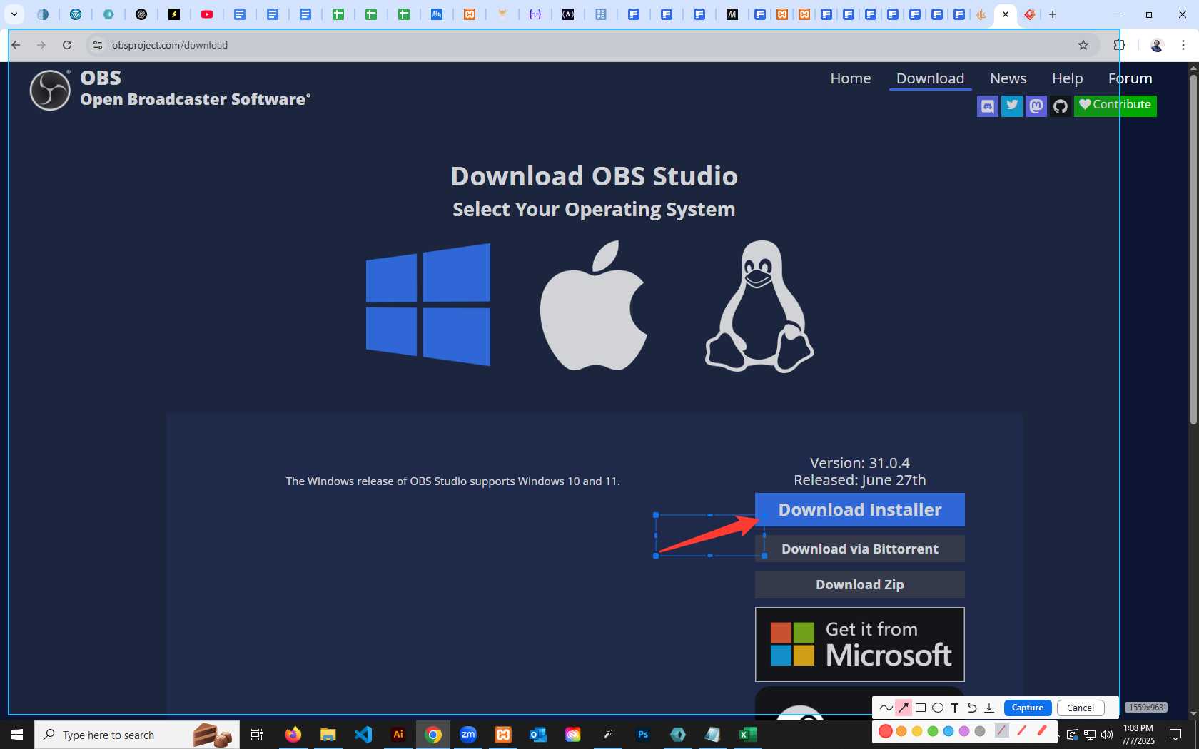Pick the orange color swatch
The image size is (1199, 749).
pos(901,731)
